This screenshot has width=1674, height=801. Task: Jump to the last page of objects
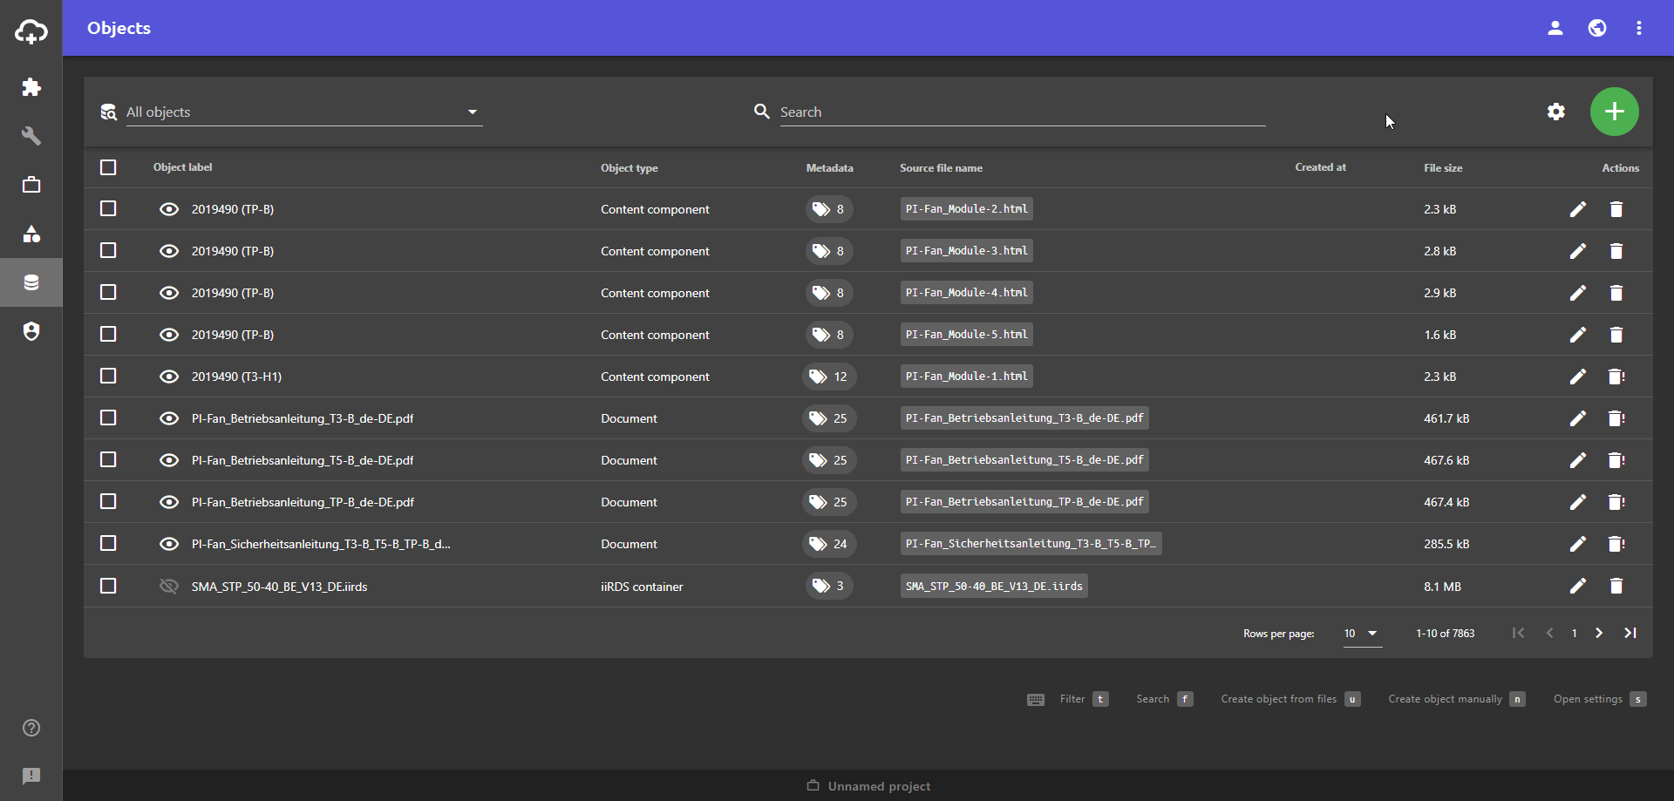point(1630,634)
